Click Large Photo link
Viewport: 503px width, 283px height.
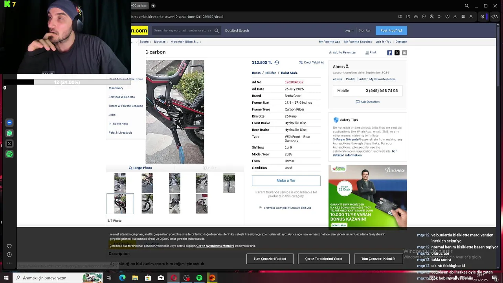[140, 168]
